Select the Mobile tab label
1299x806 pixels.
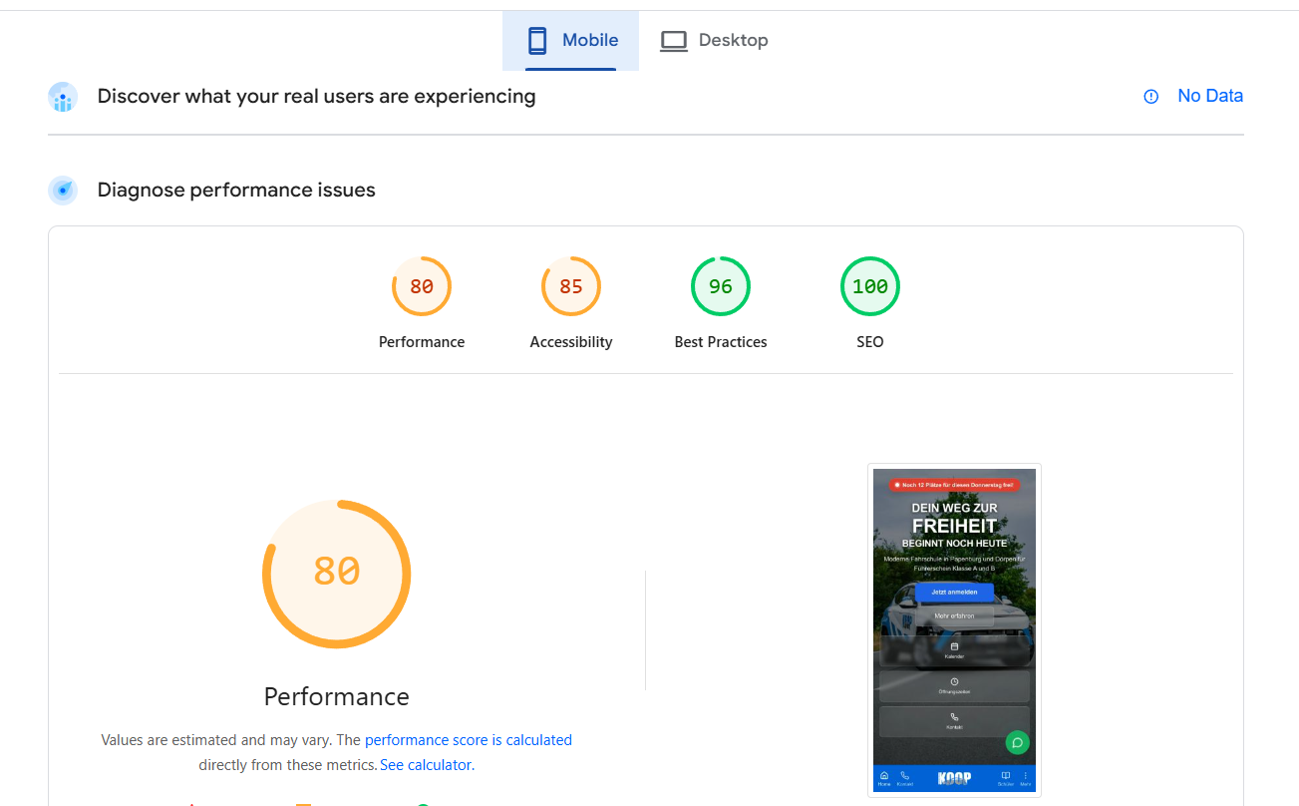click(x=590, y=41)
